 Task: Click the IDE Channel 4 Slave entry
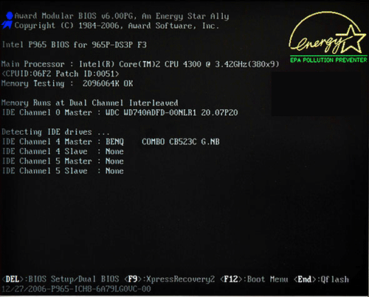pyautogui.click(x=63, y=151)
